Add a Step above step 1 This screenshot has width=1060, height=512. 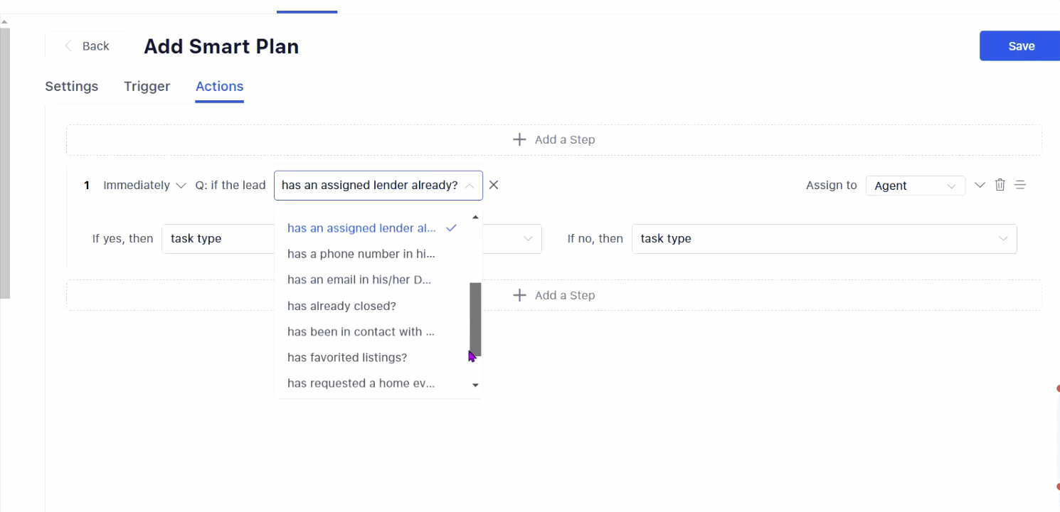[x=553, y=139]
